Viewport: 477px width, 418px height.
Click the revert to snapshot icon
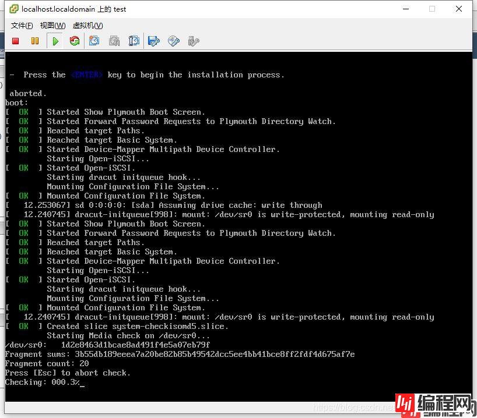[x=114, y=41]
